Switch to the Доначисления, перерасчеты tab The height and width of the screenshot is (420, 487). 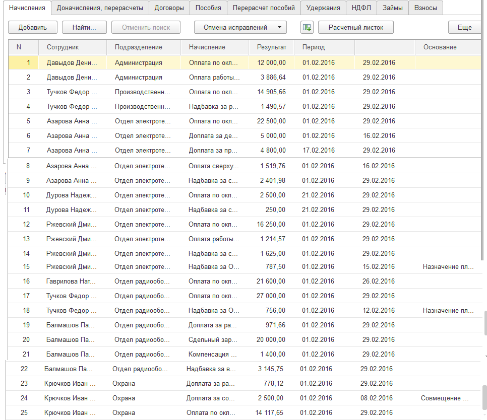pos(100,8)
